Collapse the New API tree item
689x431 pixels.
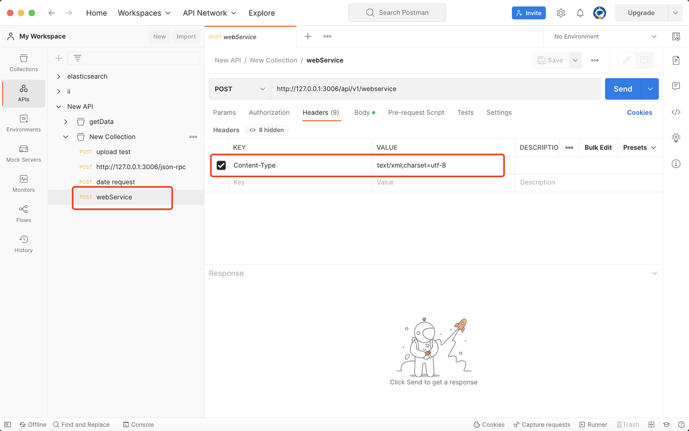coord(59,107)
